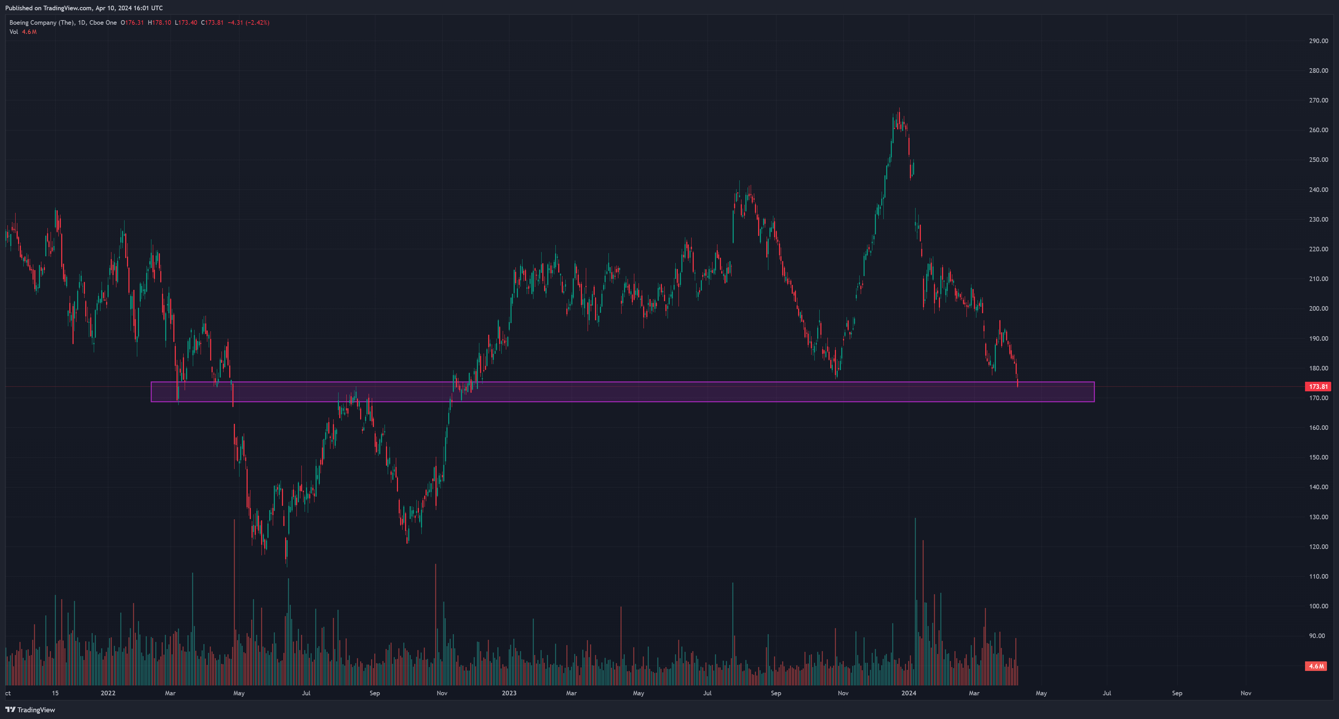Click the opening value O176.31 in legend
Viewport: 1339px width, 719px height.
[x=132, y=22]
